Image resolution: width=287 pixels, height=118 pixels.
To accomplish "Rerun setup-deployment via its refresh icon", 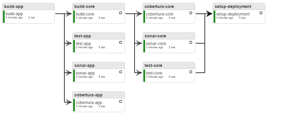I will point(261,13).
